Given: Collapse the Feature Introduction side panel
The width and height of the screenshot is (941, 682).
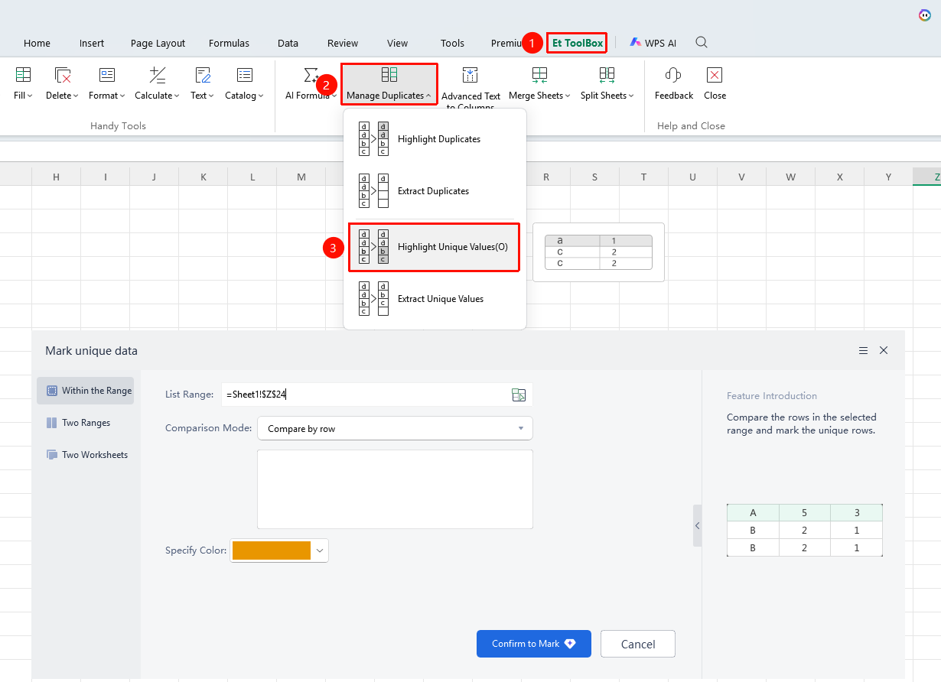Looking at the screenshot, I should (697, 525).
